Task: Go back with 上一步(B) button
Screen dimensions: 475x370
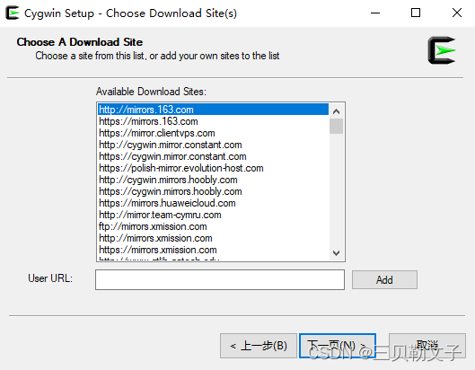Action: point(259,346)
